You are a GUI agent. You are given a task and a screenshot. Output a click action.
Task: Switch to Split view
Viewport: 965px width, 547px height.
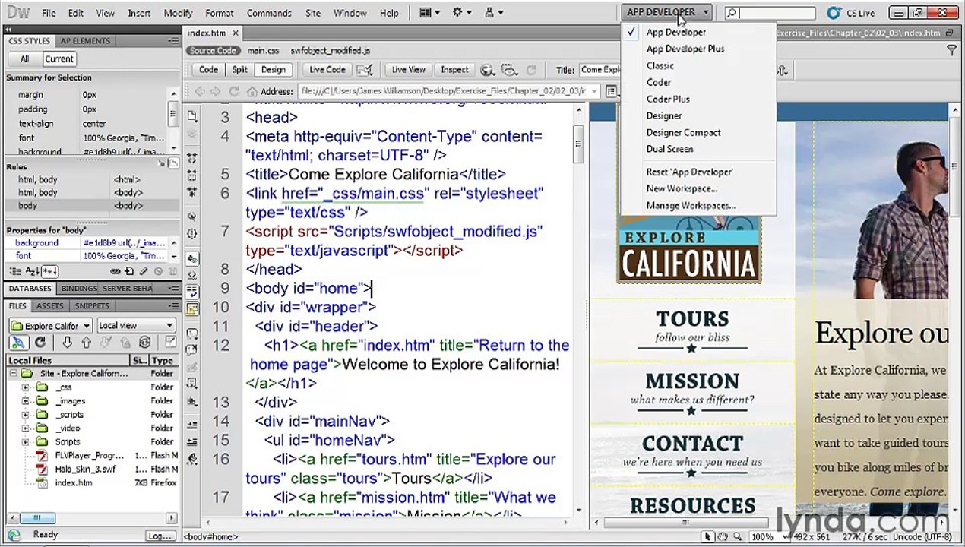239,70
